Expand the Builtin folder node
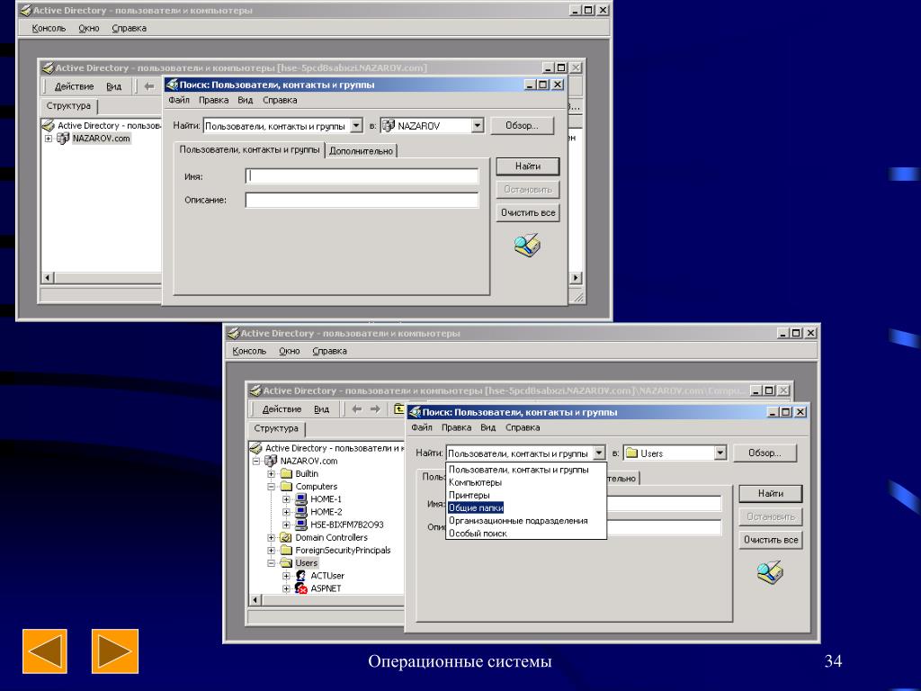The width and height of the screenshot is (921, 691). 271,473
